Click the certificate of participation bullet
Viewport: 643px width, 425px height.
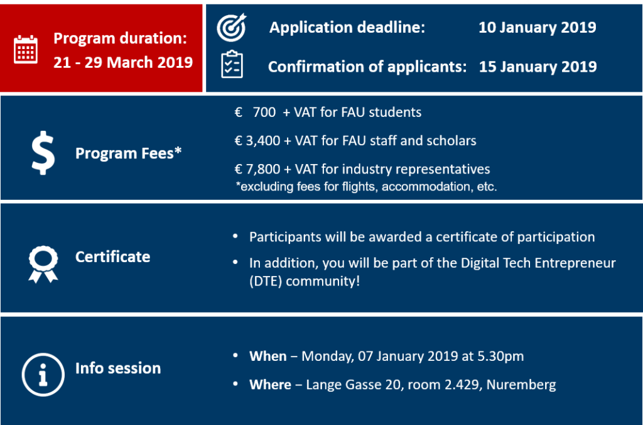[x=421, y=237]
